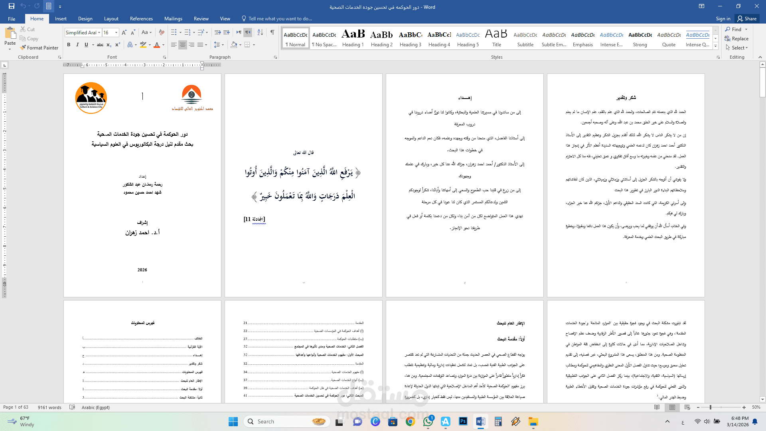The height and width of the screenshot is (431, 766).
Task: Click the Tell me search box
Action: (x=277, y=19)
